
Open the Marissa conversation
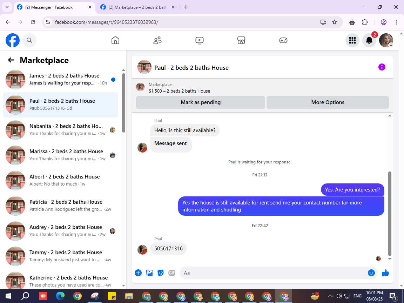(60, 155)
